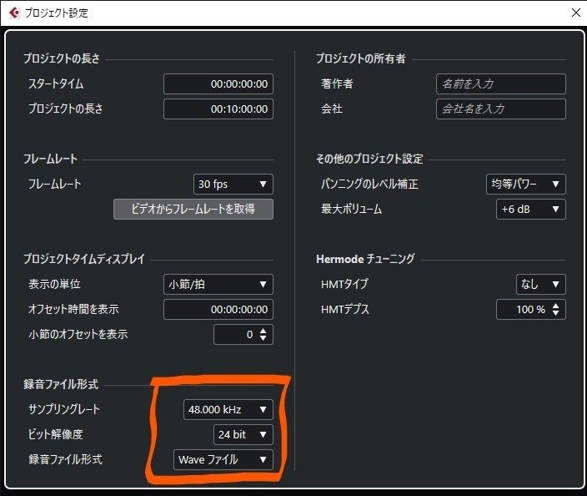This screenshot has width=587, height=496.
Task: Increase 小節のオフセットを表示 with up arrow
Action: tap(263, 331)
